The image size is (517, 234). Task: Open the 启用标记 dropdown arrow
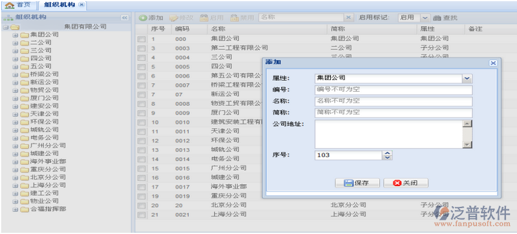pos(425,18)
